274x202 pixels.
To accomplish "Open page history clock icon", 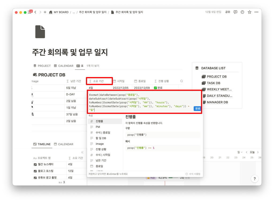I will (x=242, y=12).
